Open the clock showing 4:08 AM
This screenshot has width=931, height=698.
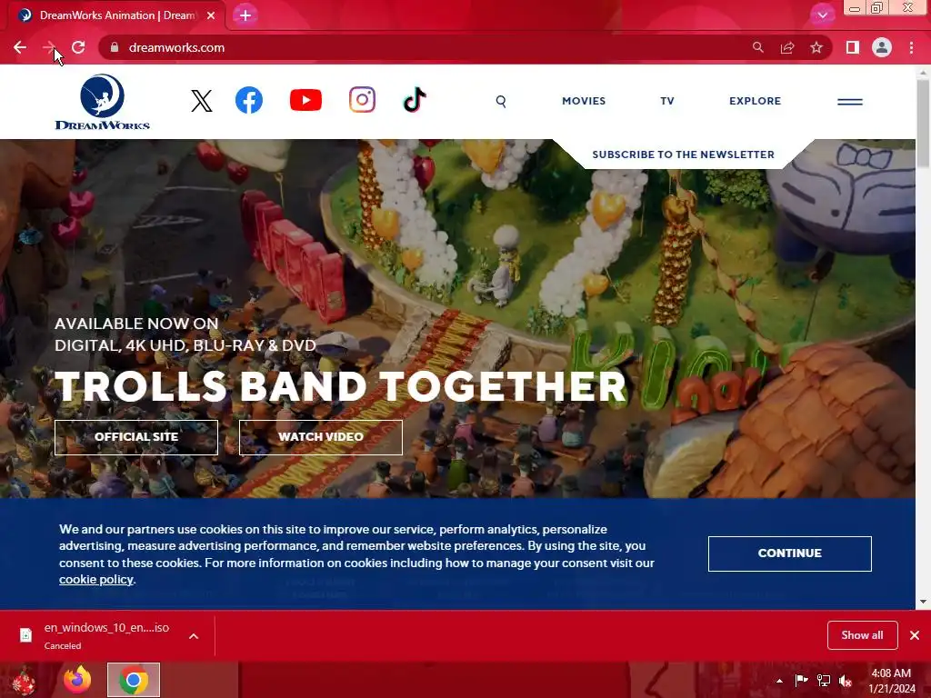(892, 680)
